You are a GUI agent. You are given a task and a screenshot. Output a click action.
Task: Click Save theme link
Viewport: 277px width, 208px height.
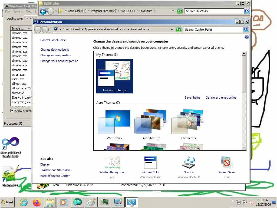coord(192,97)
